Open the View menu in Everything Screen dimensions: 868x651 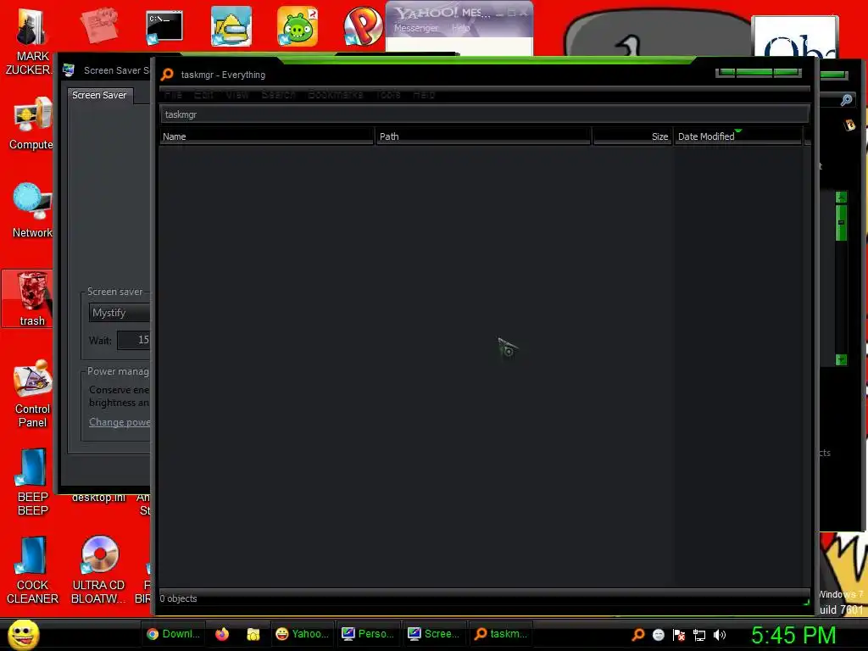[237, 95]
